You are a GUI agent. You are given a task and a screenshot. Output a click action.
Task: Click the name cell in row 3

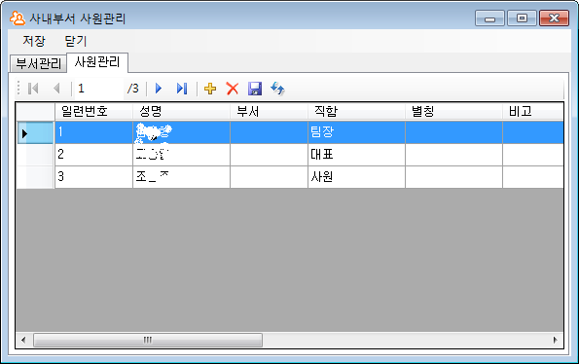click(181, 177)
